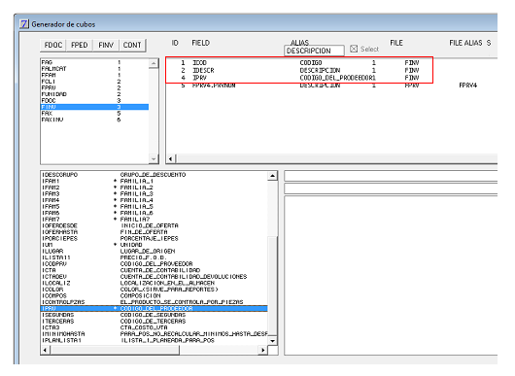Select IFAM1 FAMILIA_1 field
This screenshot has height=376, width=515.
click(154, 181)
